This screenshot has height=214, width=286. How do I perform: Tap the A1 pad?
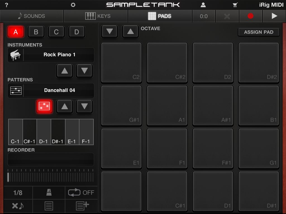pyautogui.click(x=167, y=106)
